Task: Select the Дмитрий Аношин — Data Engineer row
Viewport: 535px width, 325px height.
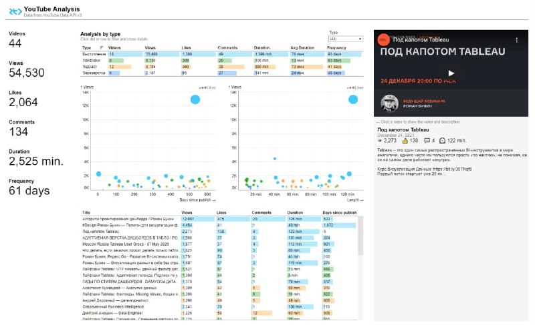Action: (219, 313)
